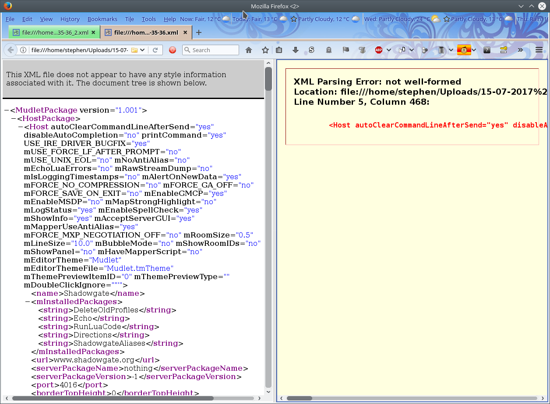The height and width of the screenshot is (404, 550).
Task: Click the copy documents toolbar icon
Action: (x=402, y=50)
